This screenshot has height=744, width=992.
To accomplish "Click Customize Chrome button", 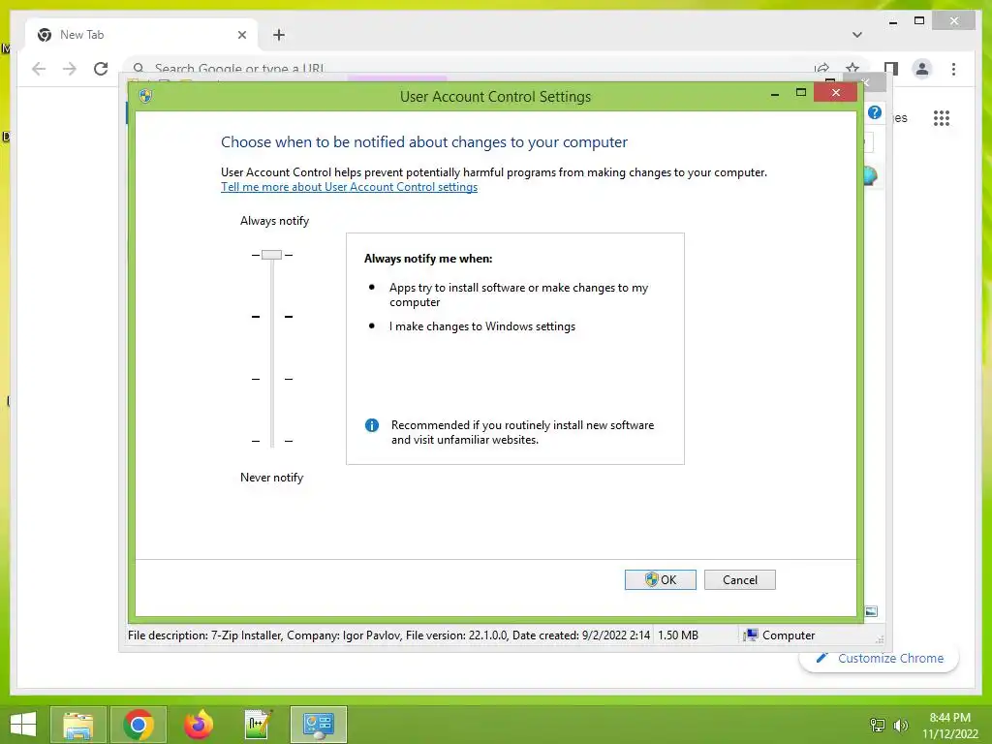I will (x=880, y=658).
